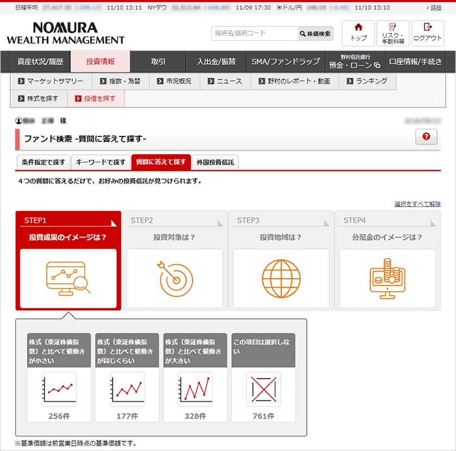Choose the smaller price movement option (256件)
The height and width of the screenshot is (451, 456).
(59, 389)
